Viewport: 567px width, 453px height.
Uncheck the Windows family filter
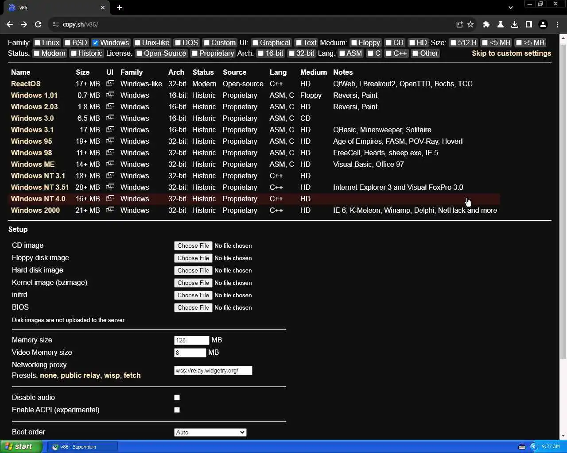click(95, 43)
